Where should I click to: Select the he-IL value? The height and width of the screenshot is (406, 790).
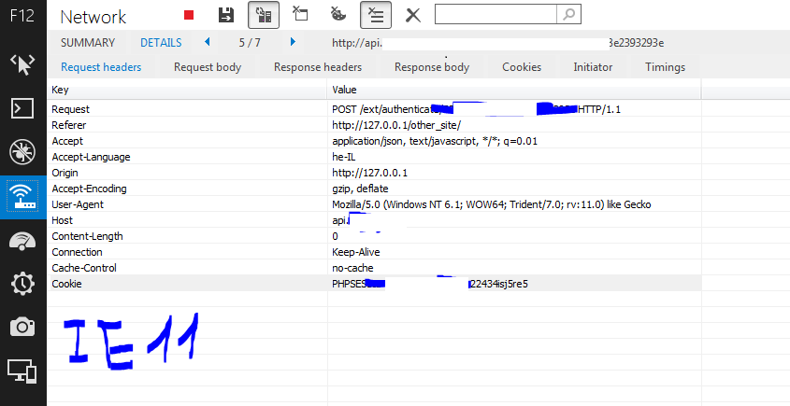click(x=344, y=157)
